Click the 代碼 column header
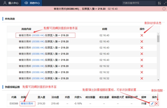This screenshot has height=108, width=167. (14, 97)
